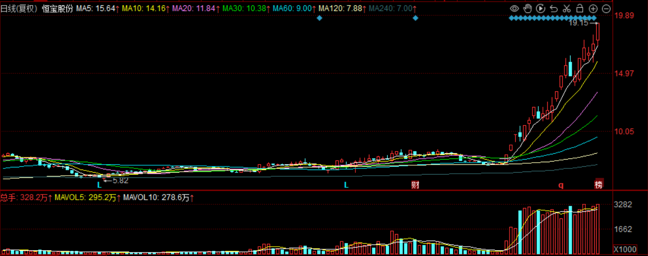Select the MA30: 10.38 indicator label
The image size is (648, 256).
(x=245, y=9)
